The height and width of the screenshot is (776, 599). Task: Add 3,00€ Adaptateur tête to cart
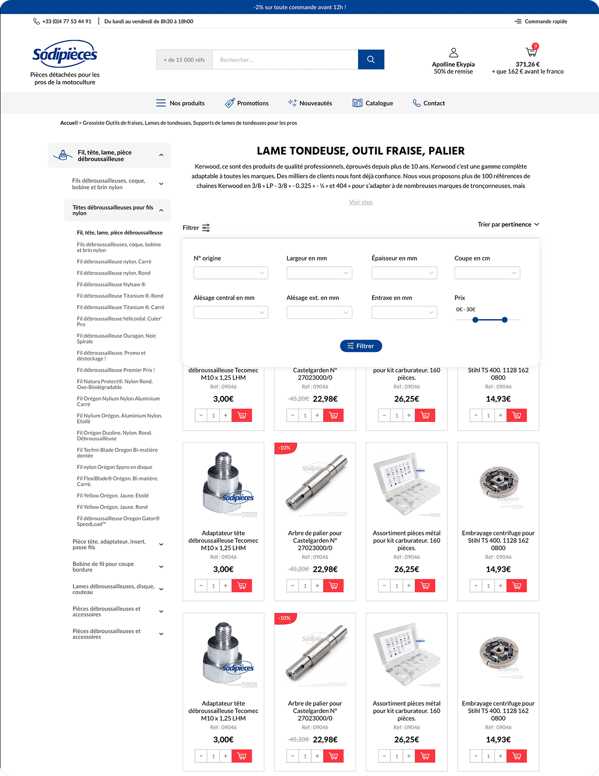tap(242, 415)
